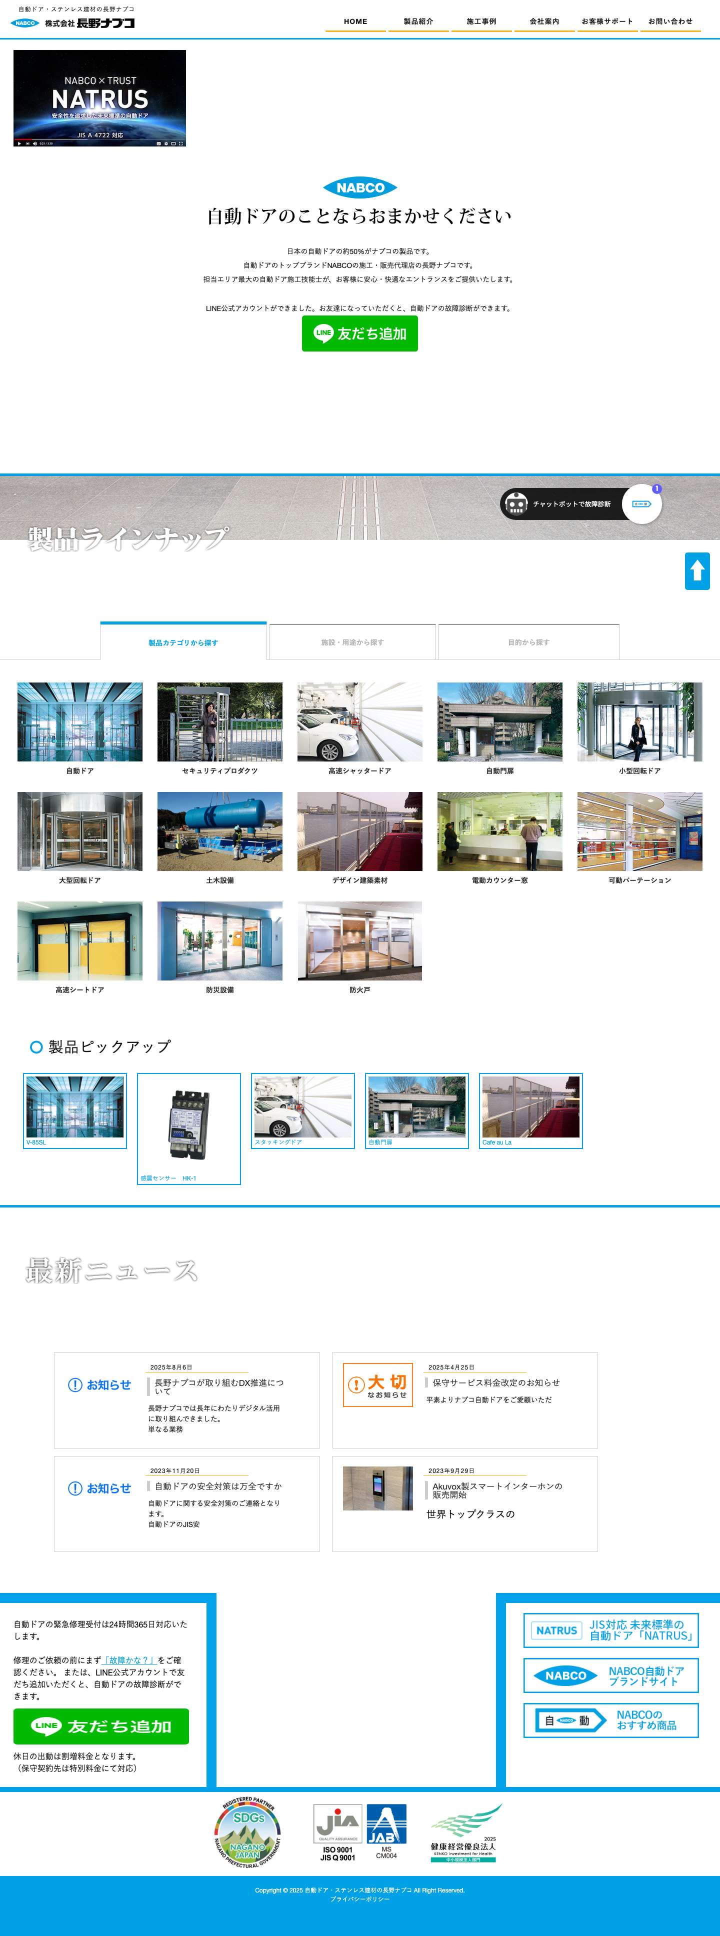Image resolution: width=720 pixels, height=1936 pixels.
Task: Open the NABCOのおすすめ商品 banner
Action: tap(611, 1720)
